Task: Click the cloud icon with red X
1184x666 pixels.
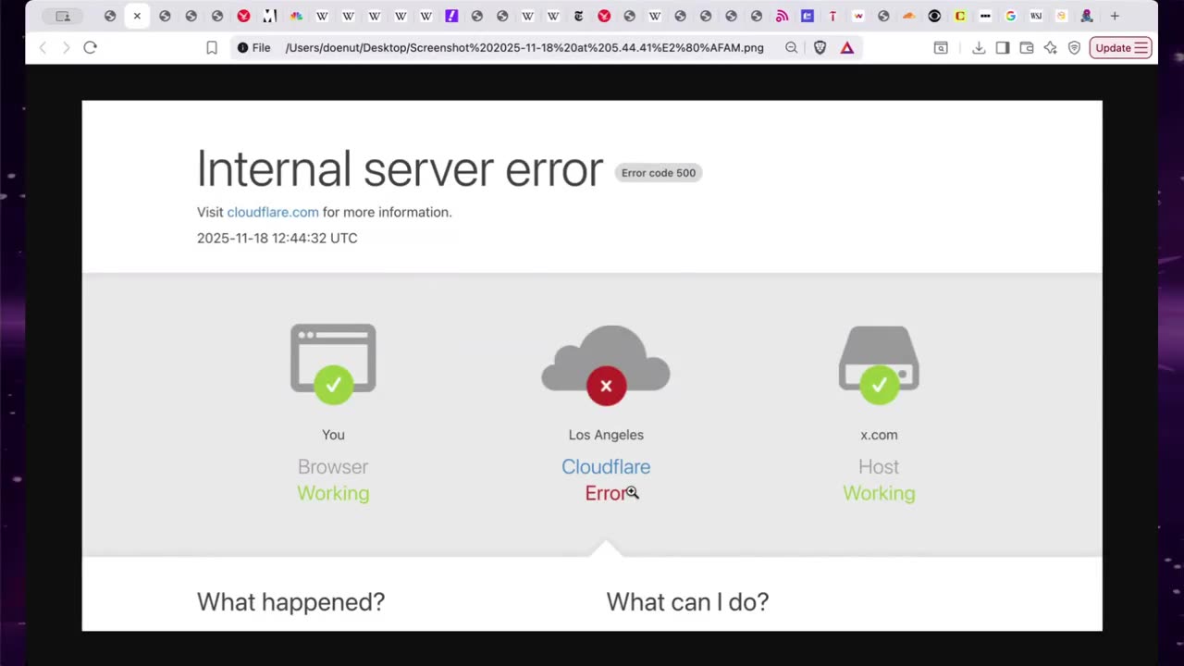Action: pyautogui.click(x=606, y=364)
